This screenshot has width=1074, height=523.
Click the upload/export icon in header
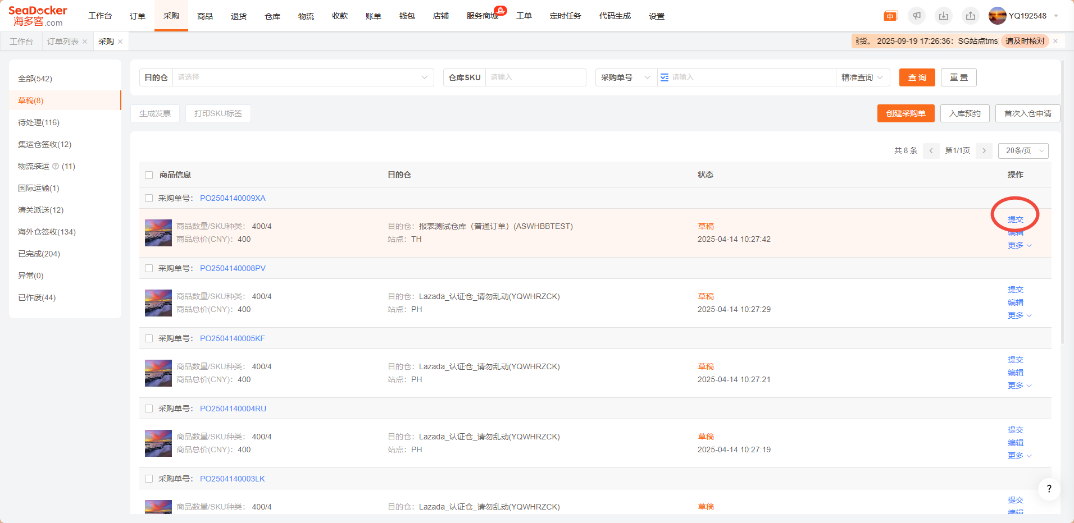(x=971, y=16)
